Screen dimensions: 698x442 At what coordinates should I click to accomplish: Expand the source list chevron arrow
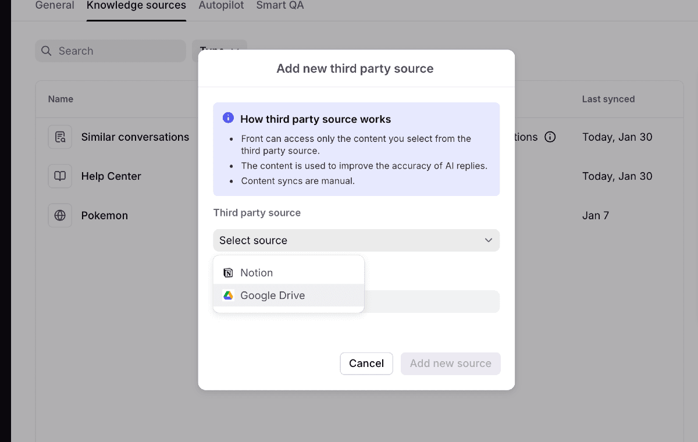[488, 240]
